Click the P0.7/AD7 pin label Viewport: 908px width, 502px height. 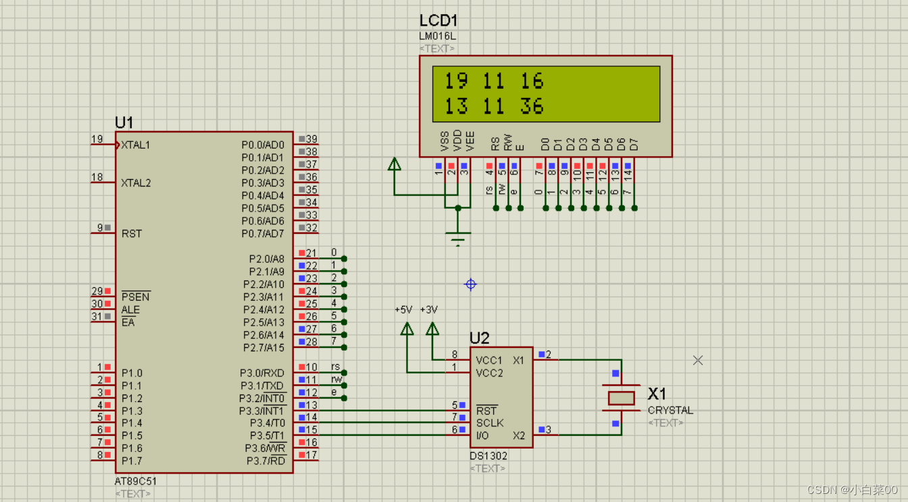click(x=263, y=234)
